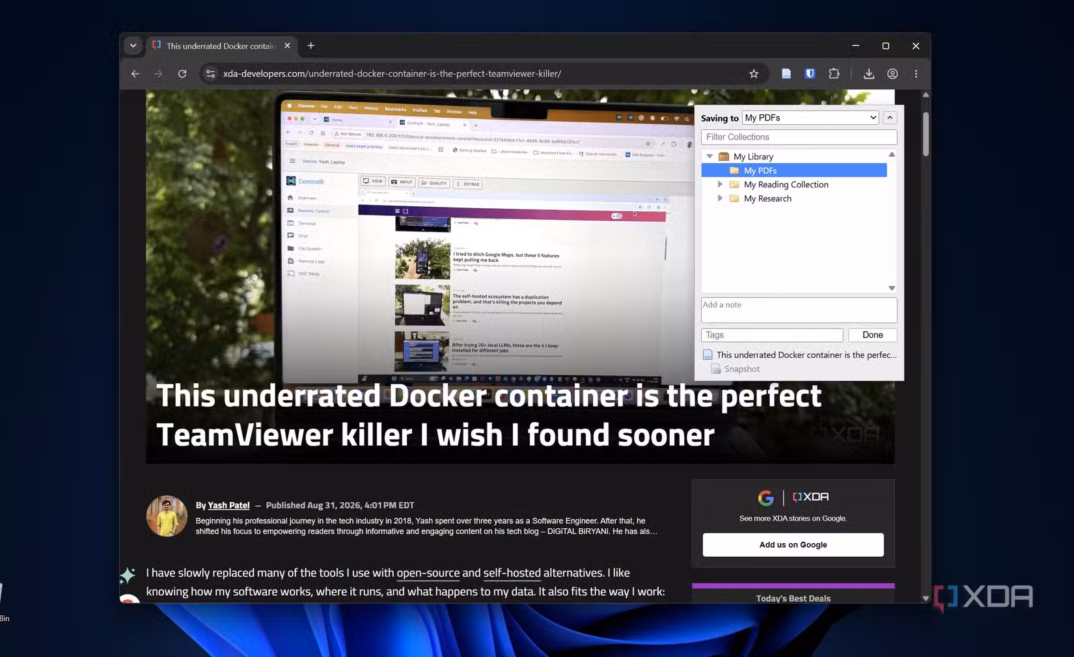Click the Add us on Google button
This screenshot has width=1074, height=657.
coord(793,545)
